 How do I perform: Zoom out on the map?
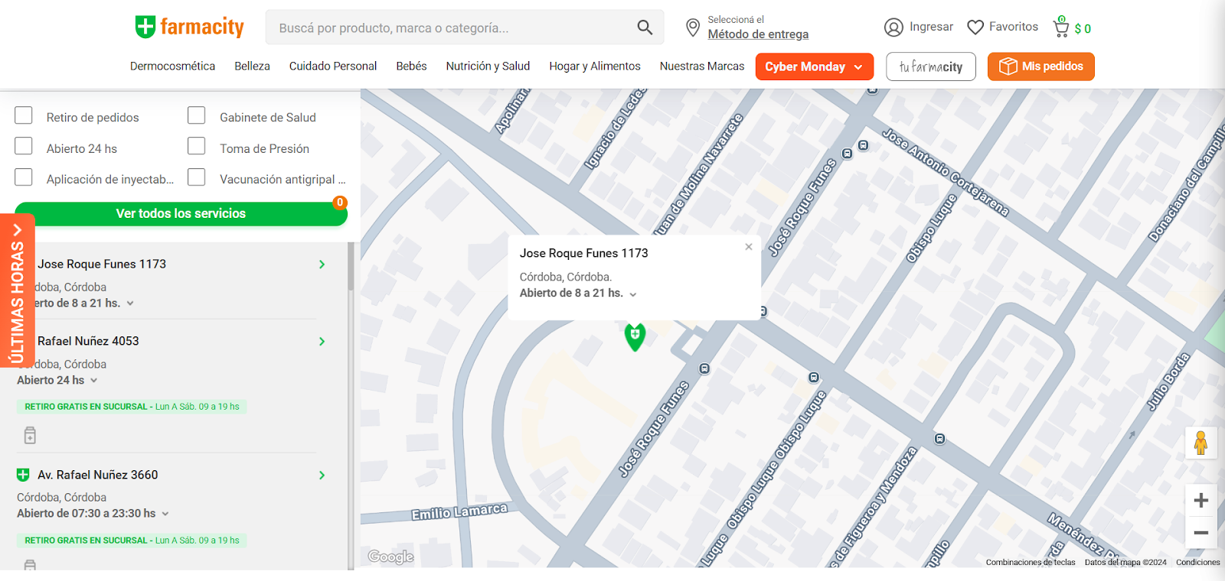point(1200,533)
